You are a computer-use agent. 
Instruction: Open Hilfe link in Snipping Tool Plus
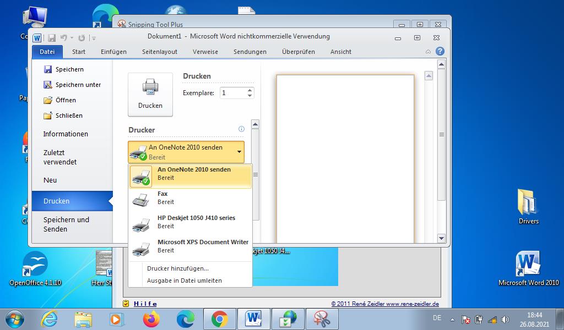(145, 304)
